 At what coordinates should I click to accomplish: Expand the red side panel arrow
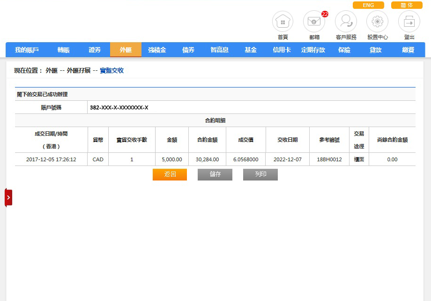coord(8,197)
